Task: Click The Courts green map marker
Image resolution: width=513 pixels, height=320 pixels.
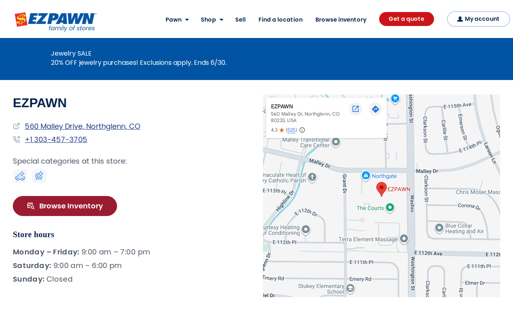Action: pyautogui.click(x=390, y=208)
